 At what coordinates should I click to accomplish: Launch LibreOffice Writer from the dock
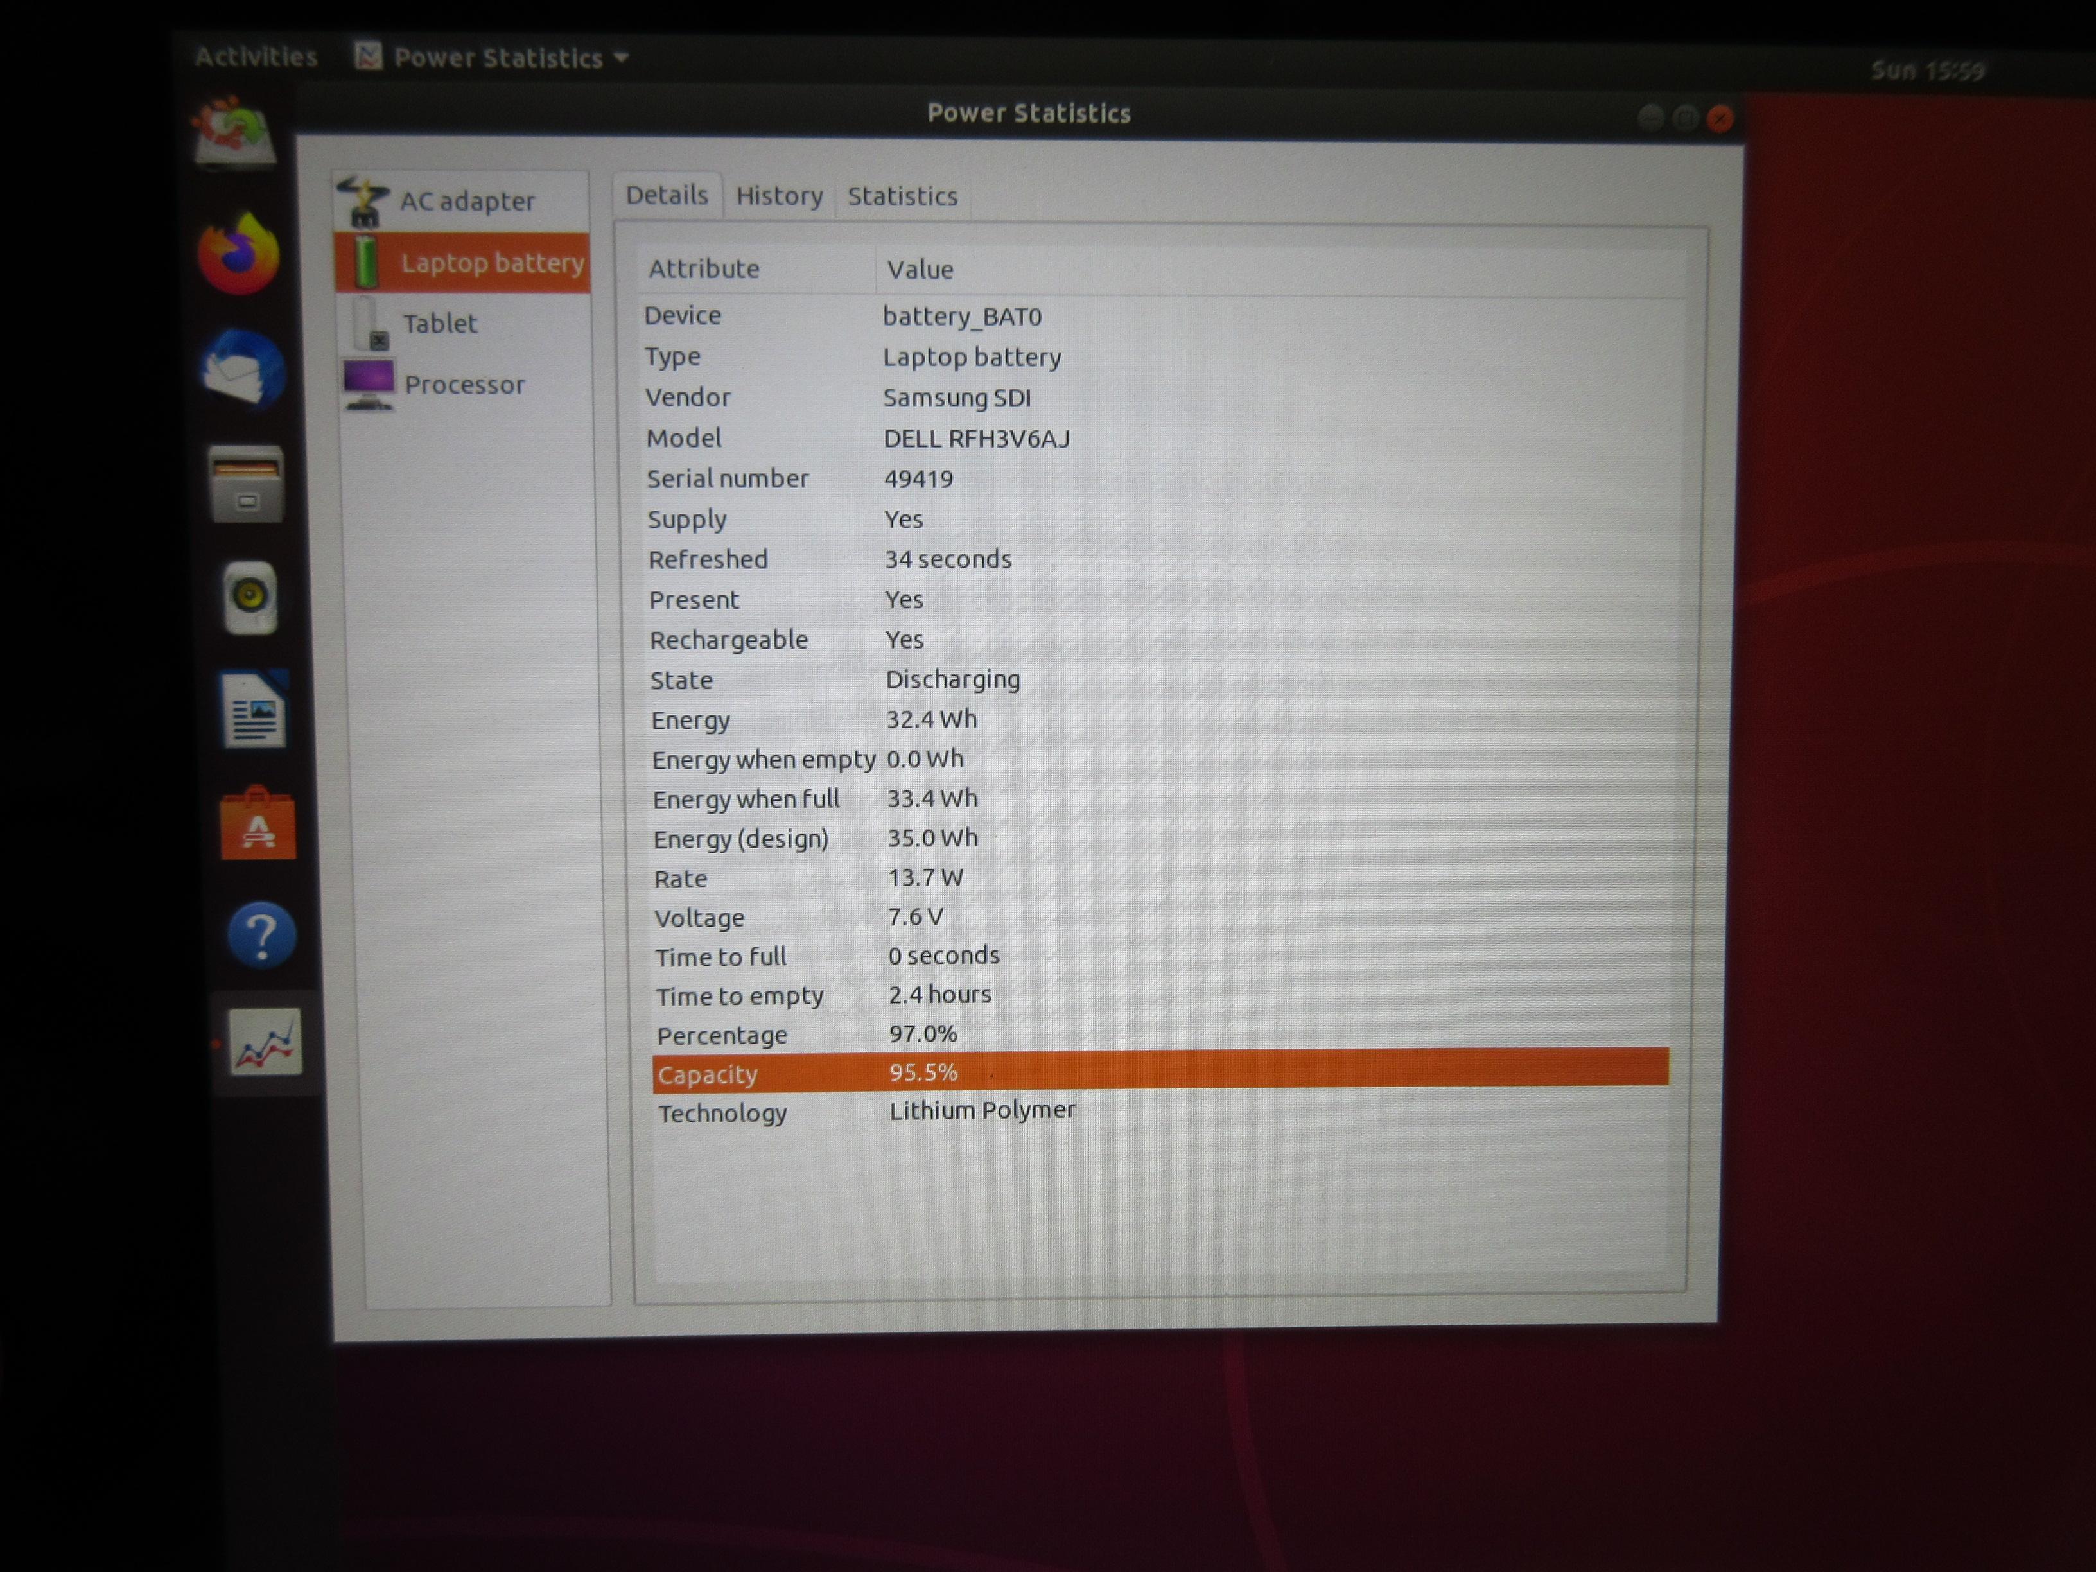pos(254,711)
